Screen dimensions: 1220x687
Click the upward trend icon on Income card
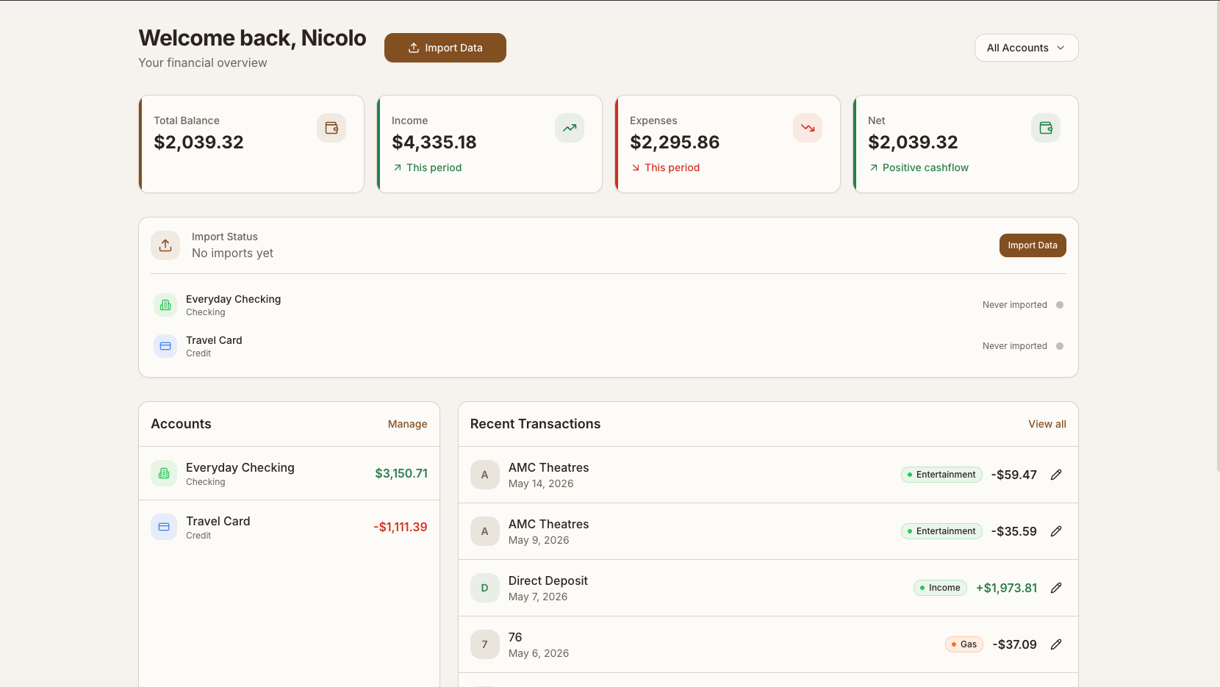[570, 128]
